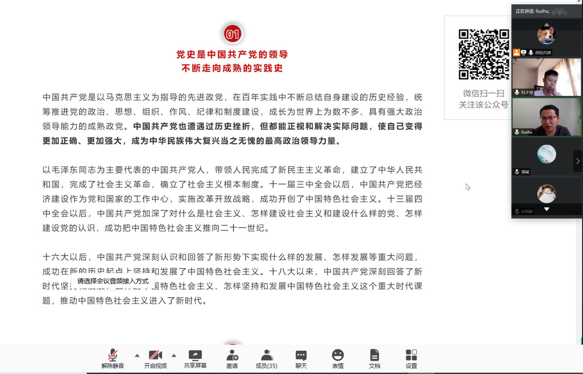Click text 微信扫一扫 under QR code
Image resolution: width=583 pixels, height=374 pixels.
click(484, 93)
